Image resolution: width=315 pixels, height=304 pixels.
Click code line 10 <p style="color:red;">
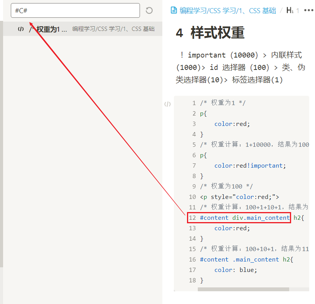239,197
